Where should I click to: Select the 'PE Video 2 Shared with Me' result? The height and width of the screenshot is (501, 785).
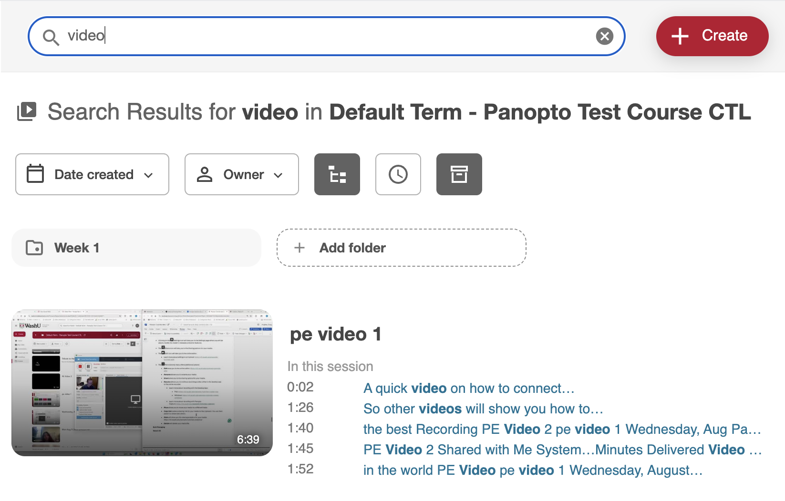coord(562,450)
